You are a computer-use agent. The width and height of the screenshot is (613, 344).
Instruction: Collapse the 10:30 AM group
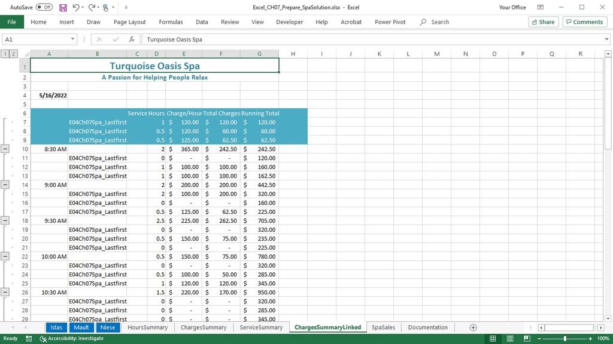(5, 292)
